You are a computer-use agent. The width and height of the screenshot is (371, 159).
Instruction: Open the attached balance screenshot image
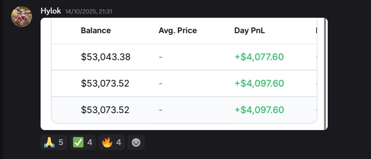(184, 74)
